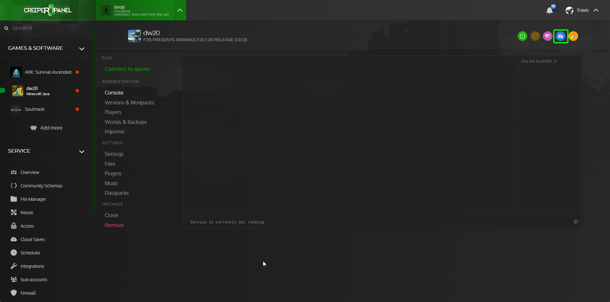The image size is (610, 302).
Task: Click the boop server silhouette icon
Action: click(x=106, y=10)
